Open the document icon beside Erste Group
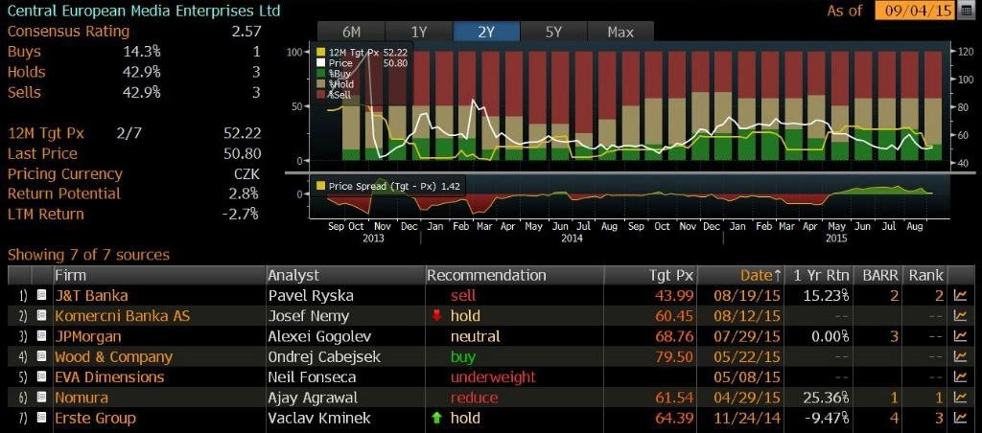The image size is (982, 433). 42,418
